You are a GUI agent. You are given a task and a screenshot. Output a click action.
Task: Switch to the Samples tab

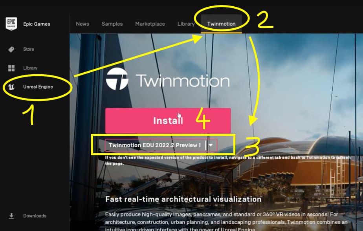pyautogui.click(x=112, y=24)
